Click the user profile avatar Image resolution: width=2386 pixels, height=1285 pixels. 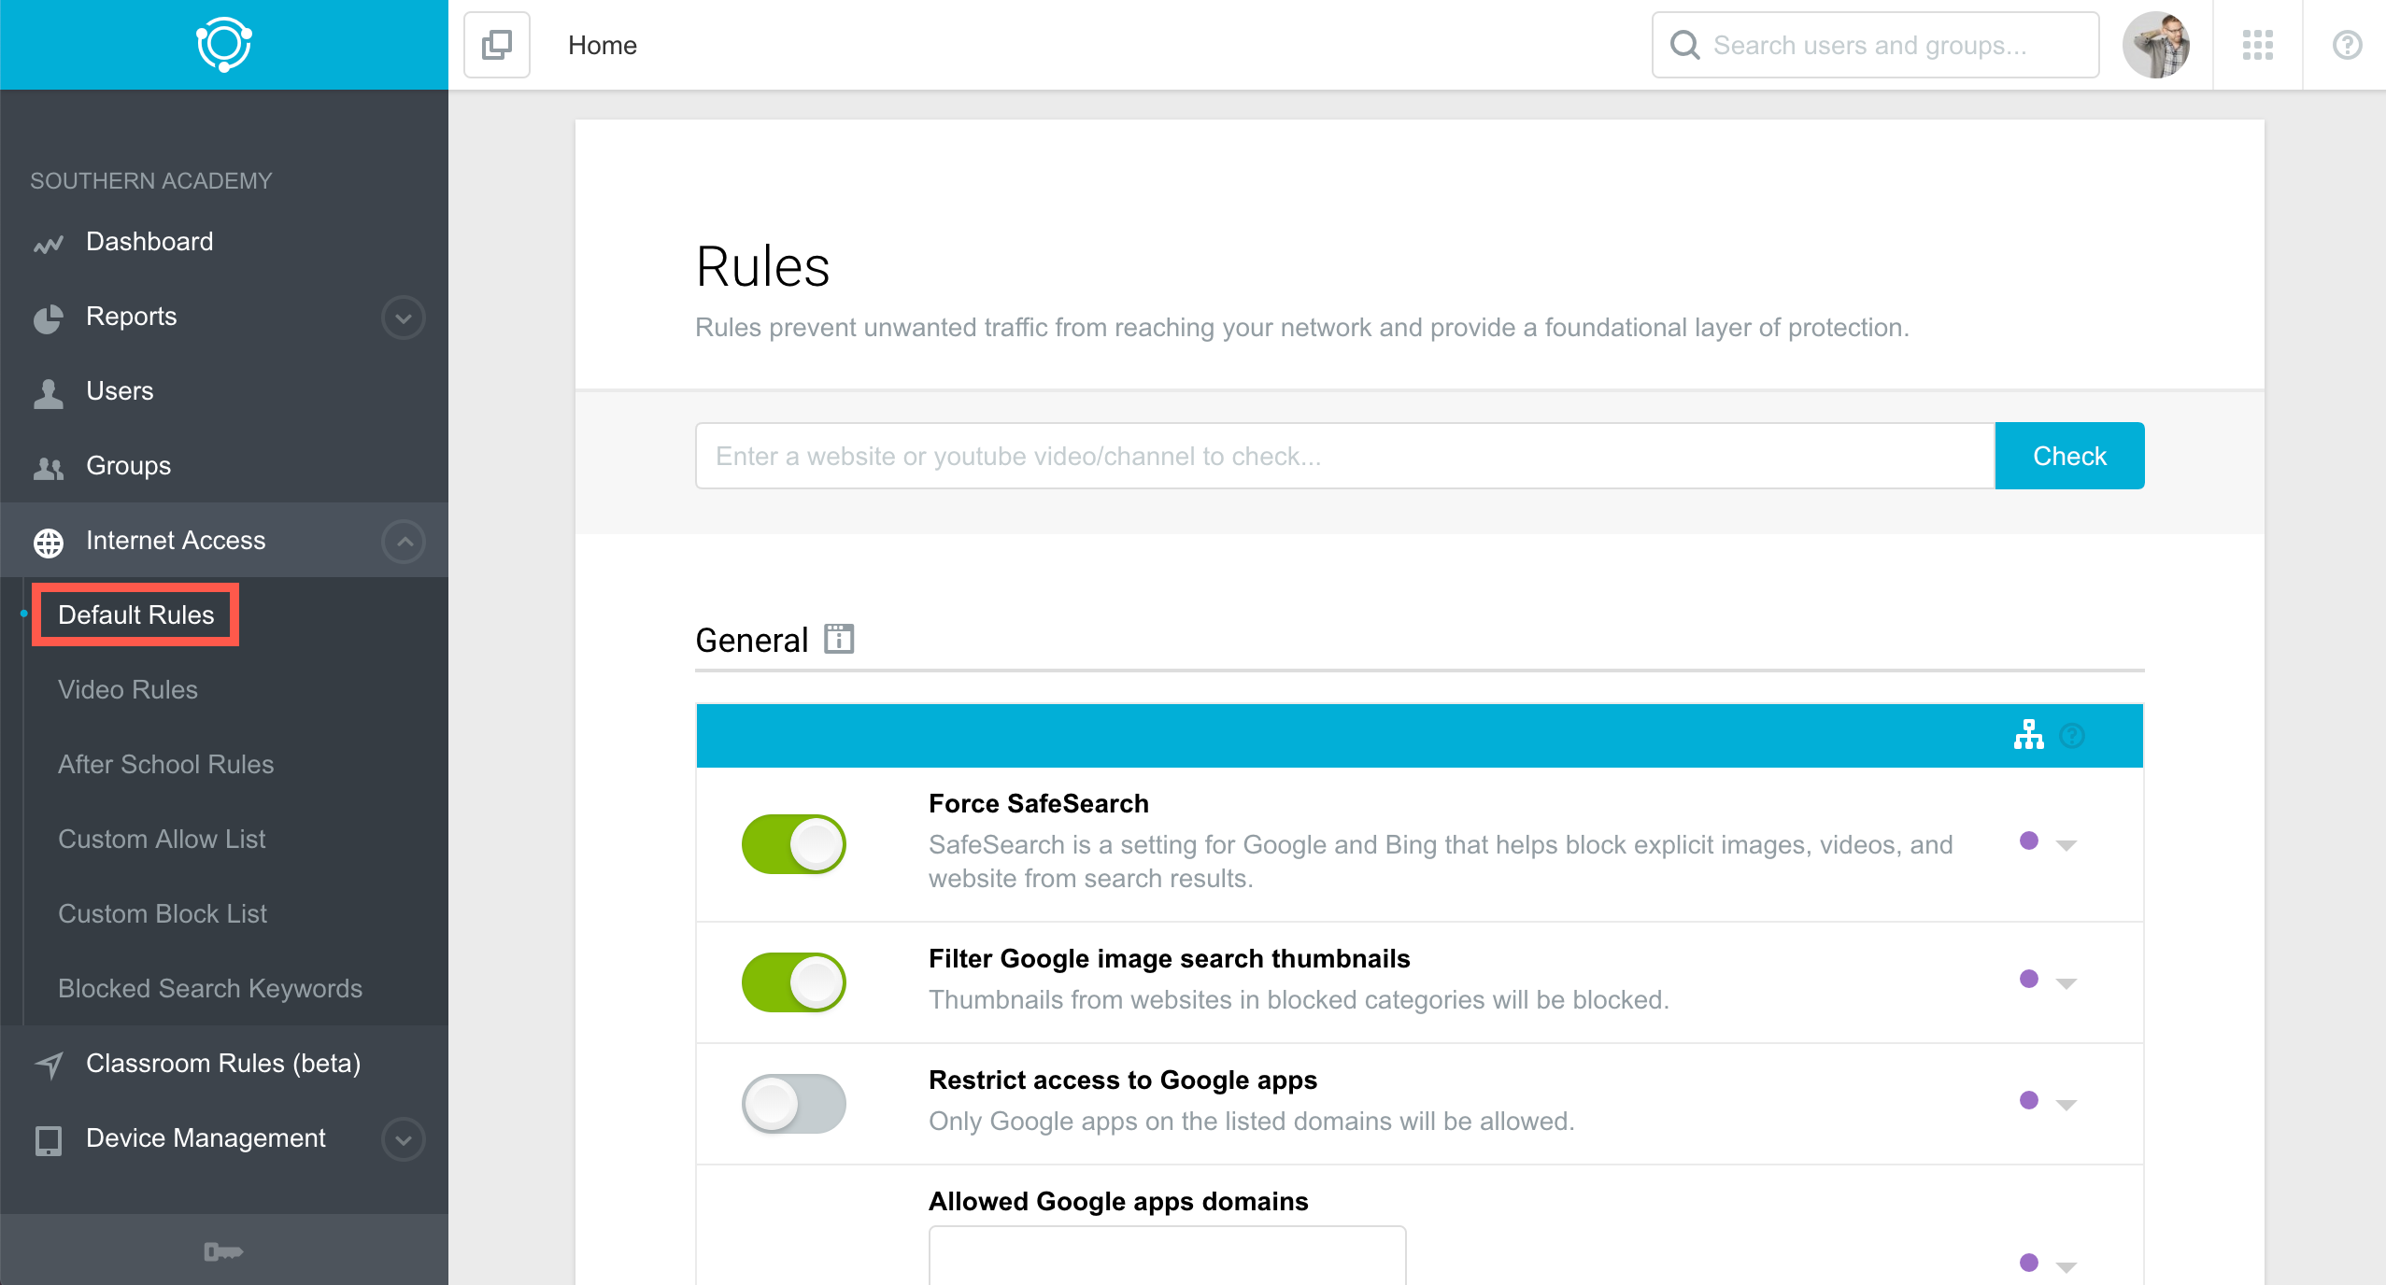coord(2155,45)
